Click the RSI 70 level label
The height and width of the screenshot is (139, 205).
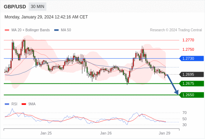coord(184,113)
